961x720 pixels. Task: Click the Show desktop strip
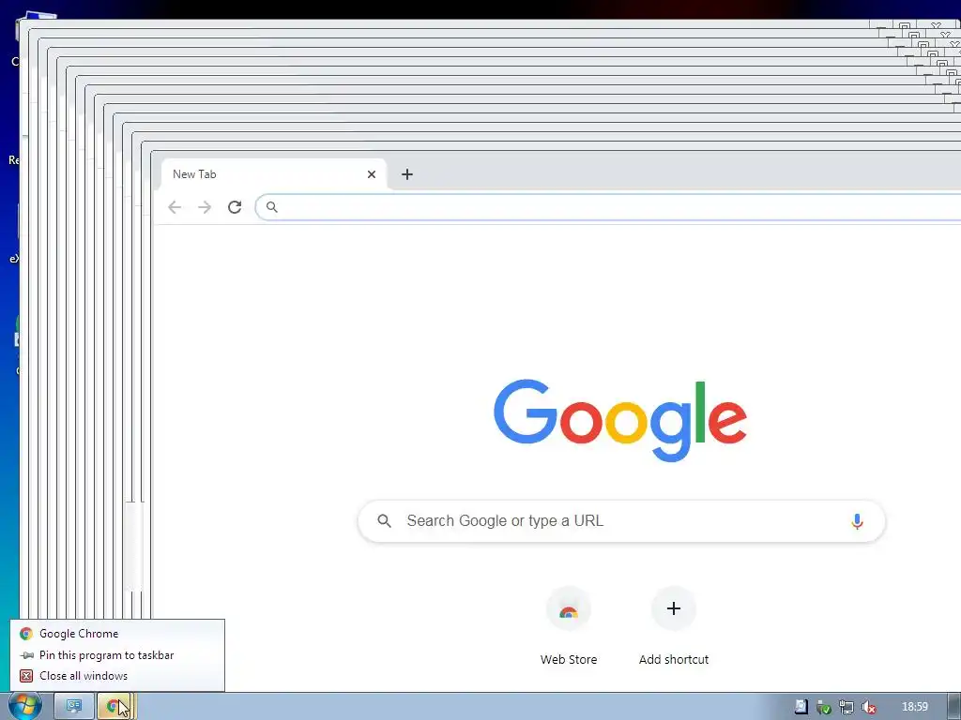click(953, 707)
